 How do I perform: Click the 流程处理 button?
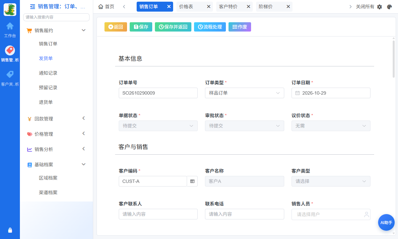[x=210, y=27]
